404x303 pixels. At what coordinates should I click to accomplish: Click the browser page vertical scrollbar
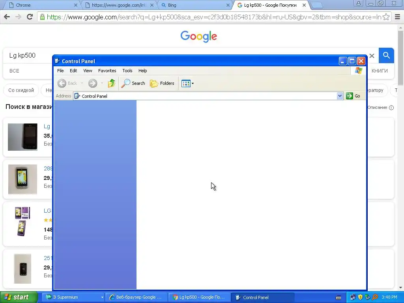click(401, 58)
